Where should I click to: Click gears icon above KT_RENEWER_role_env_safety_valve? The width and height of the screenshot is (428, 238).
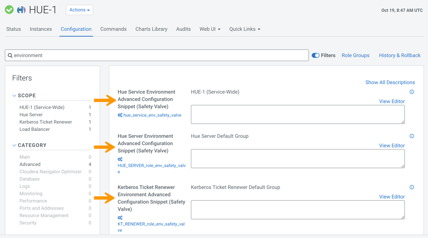120,218
